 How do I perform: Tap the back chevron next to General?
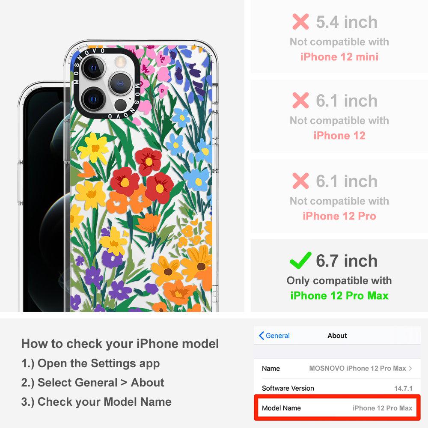point(261,336)
